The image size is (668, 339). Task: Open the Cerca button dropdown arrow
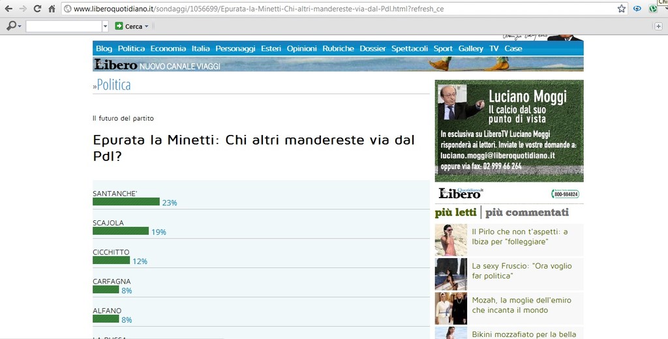(146, 27)
